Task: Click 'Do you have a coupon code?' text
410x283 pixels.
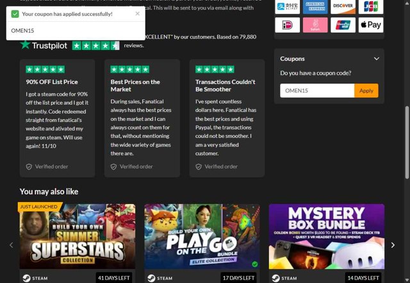Action: click(x=316, y=73)
